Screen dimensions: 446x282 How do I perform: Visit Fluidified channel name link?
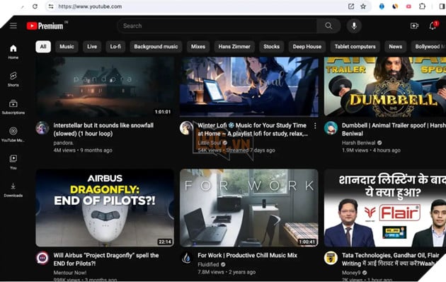208,265
